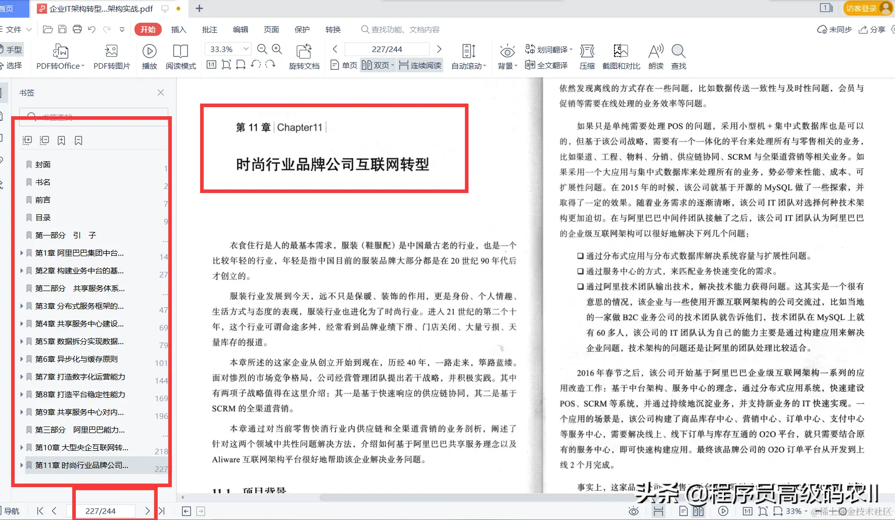Type a page number in 227/244 field
This screenshot has height=520, width=895.
pyautogui.click(x=387, y=49)
